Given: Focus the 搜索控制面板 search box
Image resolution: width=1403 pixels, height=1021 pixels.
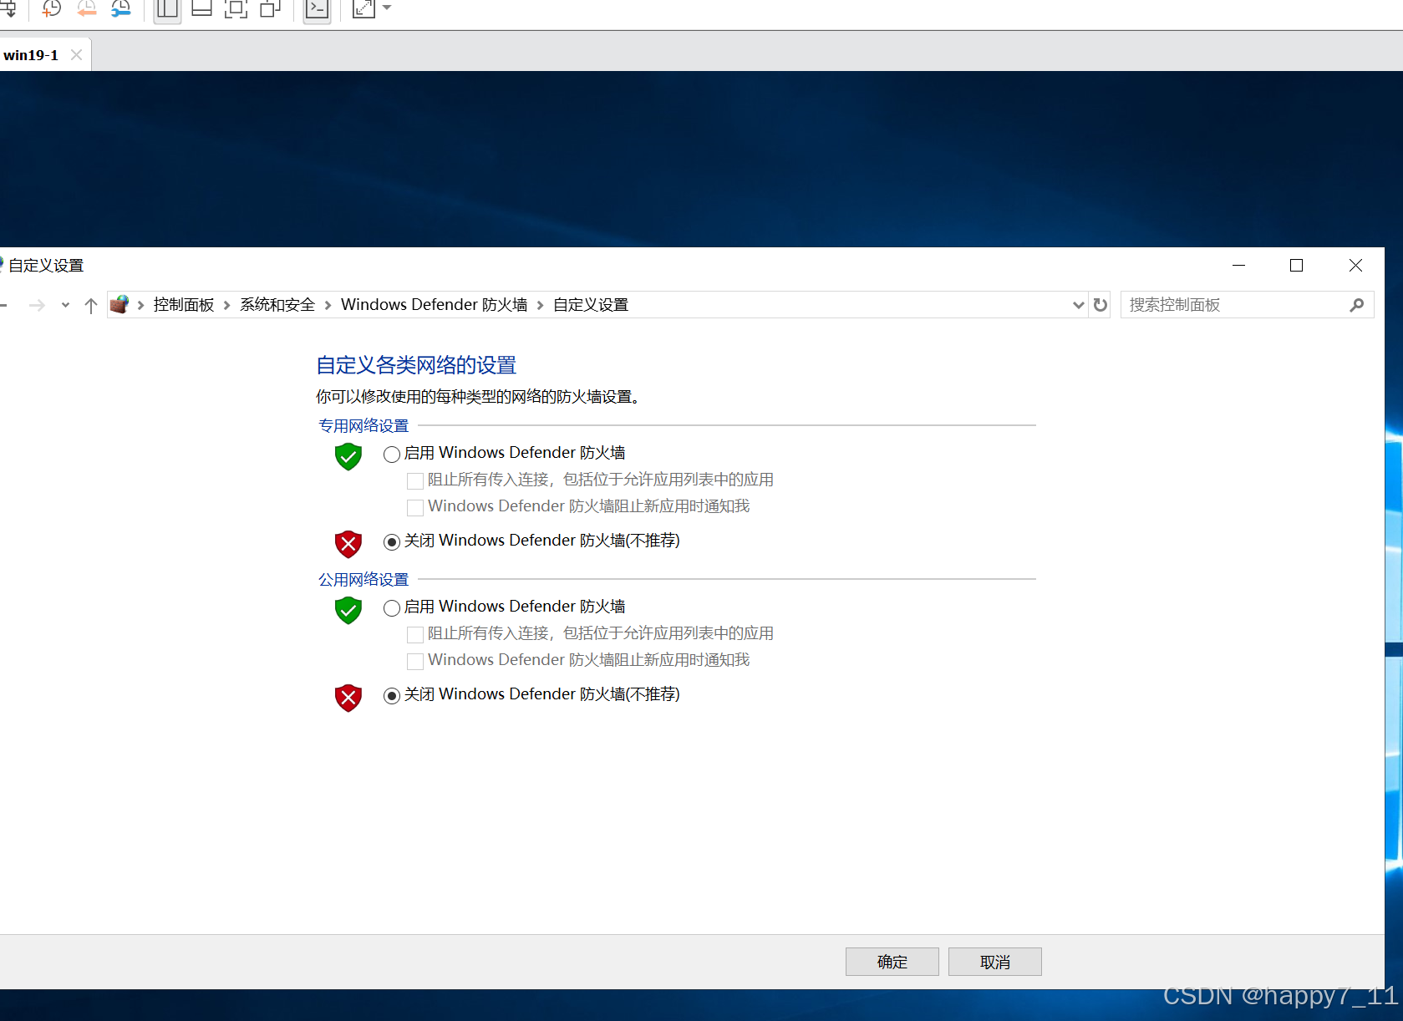Looking at the screenshot, I should click(x=1234, y=305).
